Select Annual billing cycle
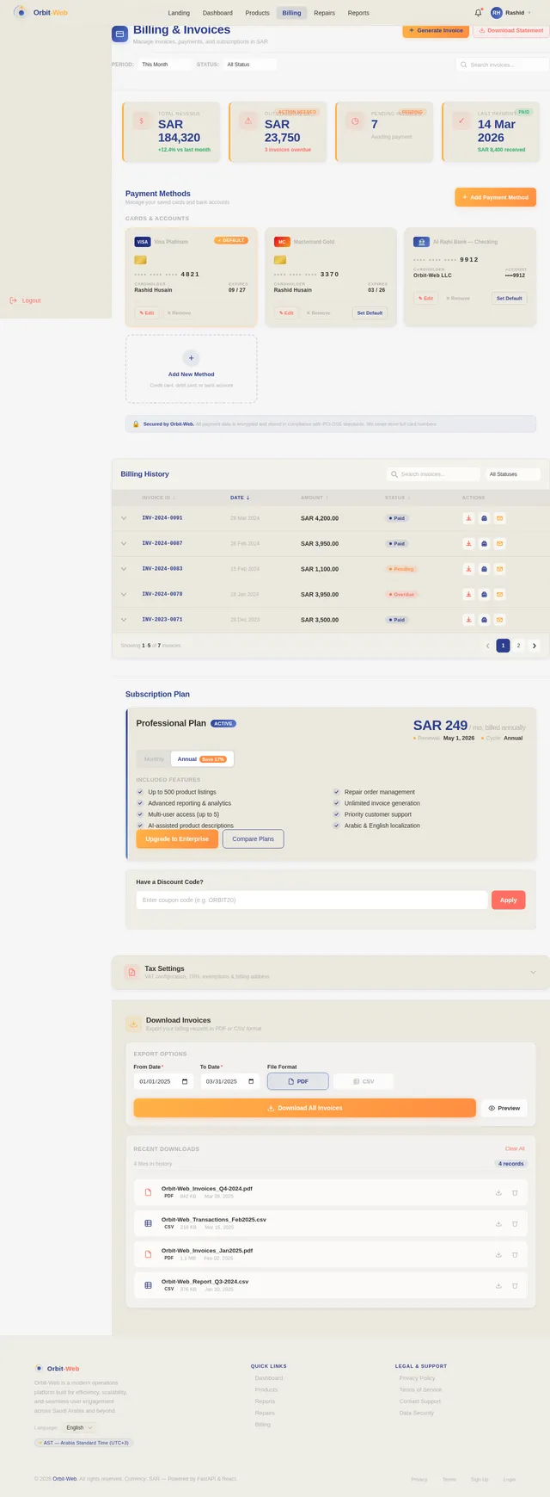Viewport: 550px width, 1497px height. coord(202,759)
